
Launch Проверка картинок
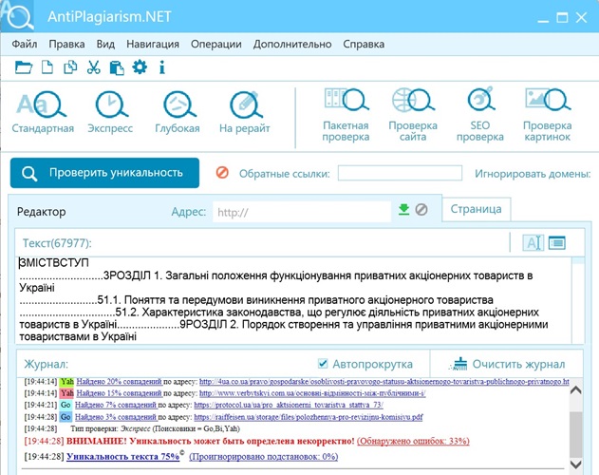click(548, 115)
